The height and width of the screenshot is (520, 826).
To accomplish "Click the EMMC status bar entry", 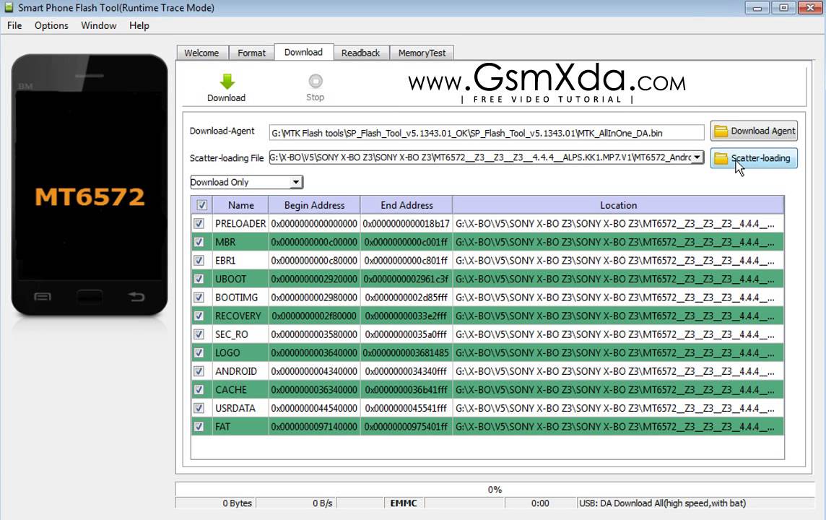I will coord(404,503).
